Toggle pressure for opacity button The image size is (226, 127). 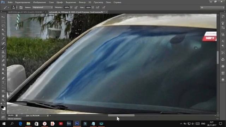point(76,7)
